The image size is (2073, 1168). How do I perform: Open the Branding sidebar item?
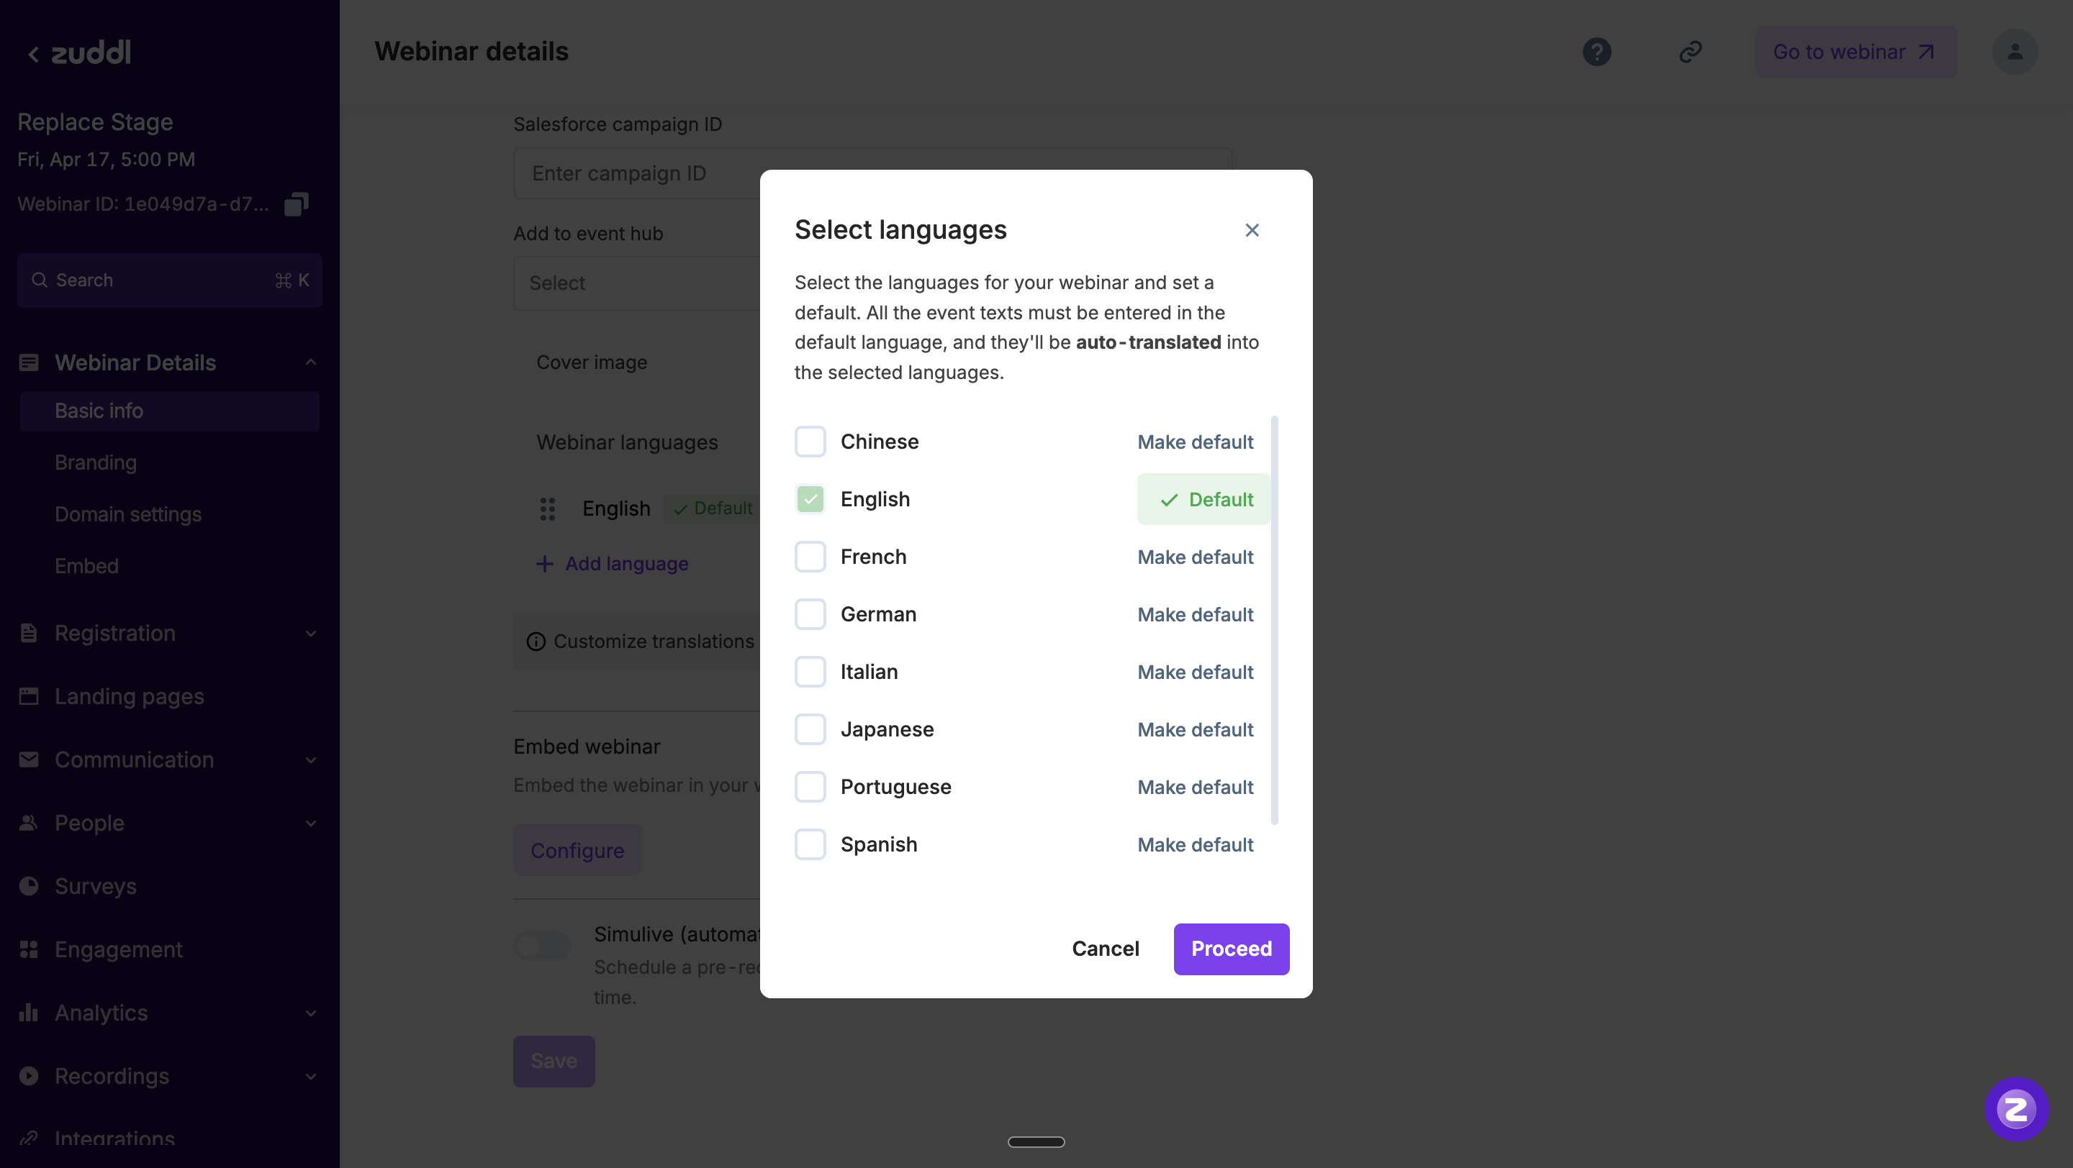coord(96,463)
